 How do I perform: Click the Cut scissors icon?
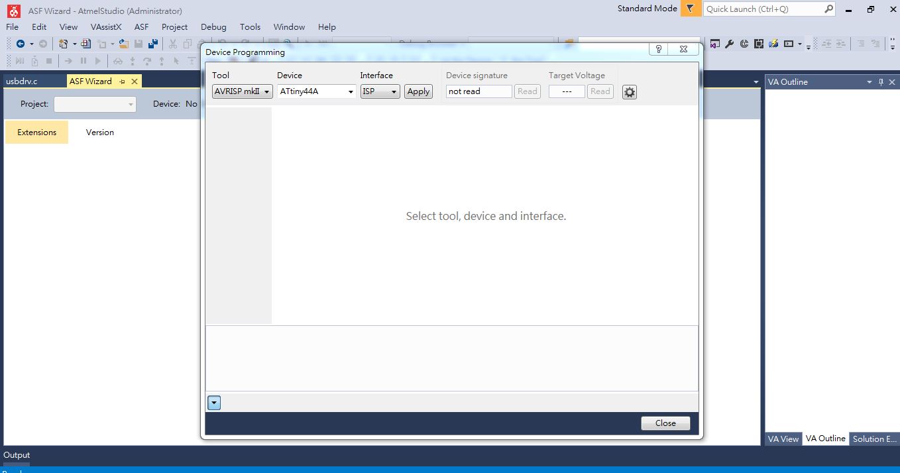(172, 44)
